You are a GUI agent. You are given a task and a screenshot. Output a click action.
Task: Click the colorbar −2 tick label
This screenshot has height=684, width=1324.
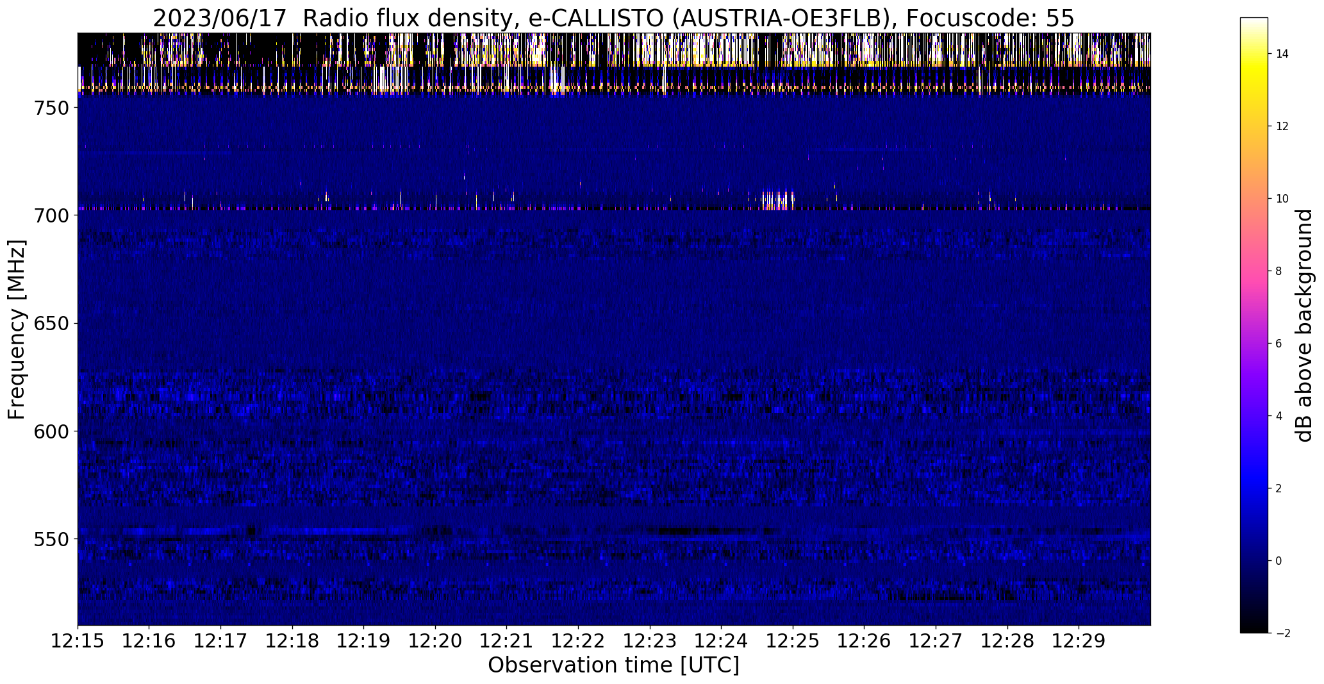[1283, 633]
